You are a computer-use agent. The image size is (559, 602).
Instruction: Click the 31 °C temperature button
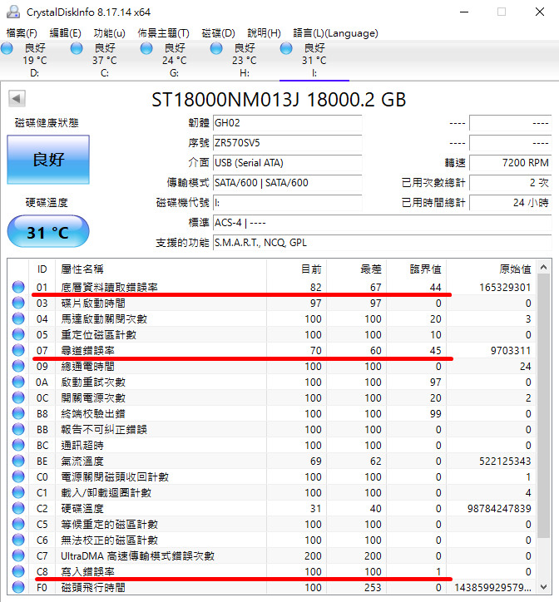click(x=48, y=231)
